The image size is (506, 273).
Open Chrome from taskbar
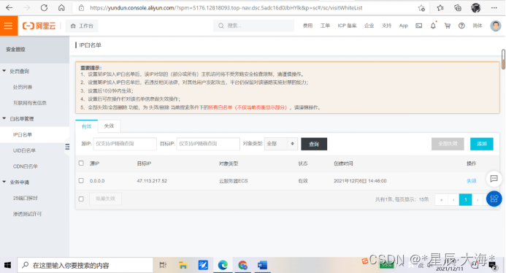click(x=242, y=265)
